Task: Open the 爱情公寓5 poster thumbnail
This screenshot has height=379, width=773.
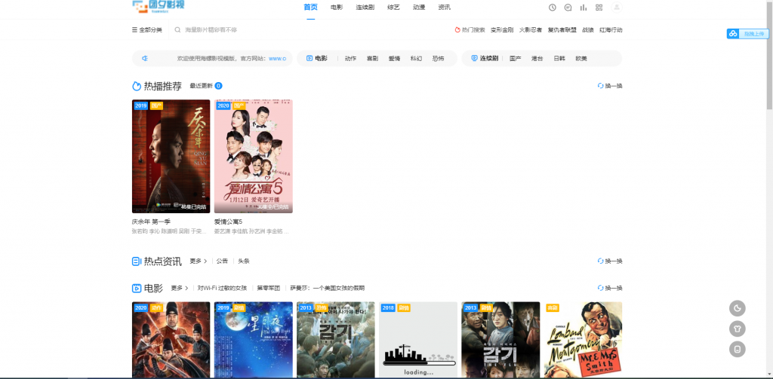Action: point(254,157)
